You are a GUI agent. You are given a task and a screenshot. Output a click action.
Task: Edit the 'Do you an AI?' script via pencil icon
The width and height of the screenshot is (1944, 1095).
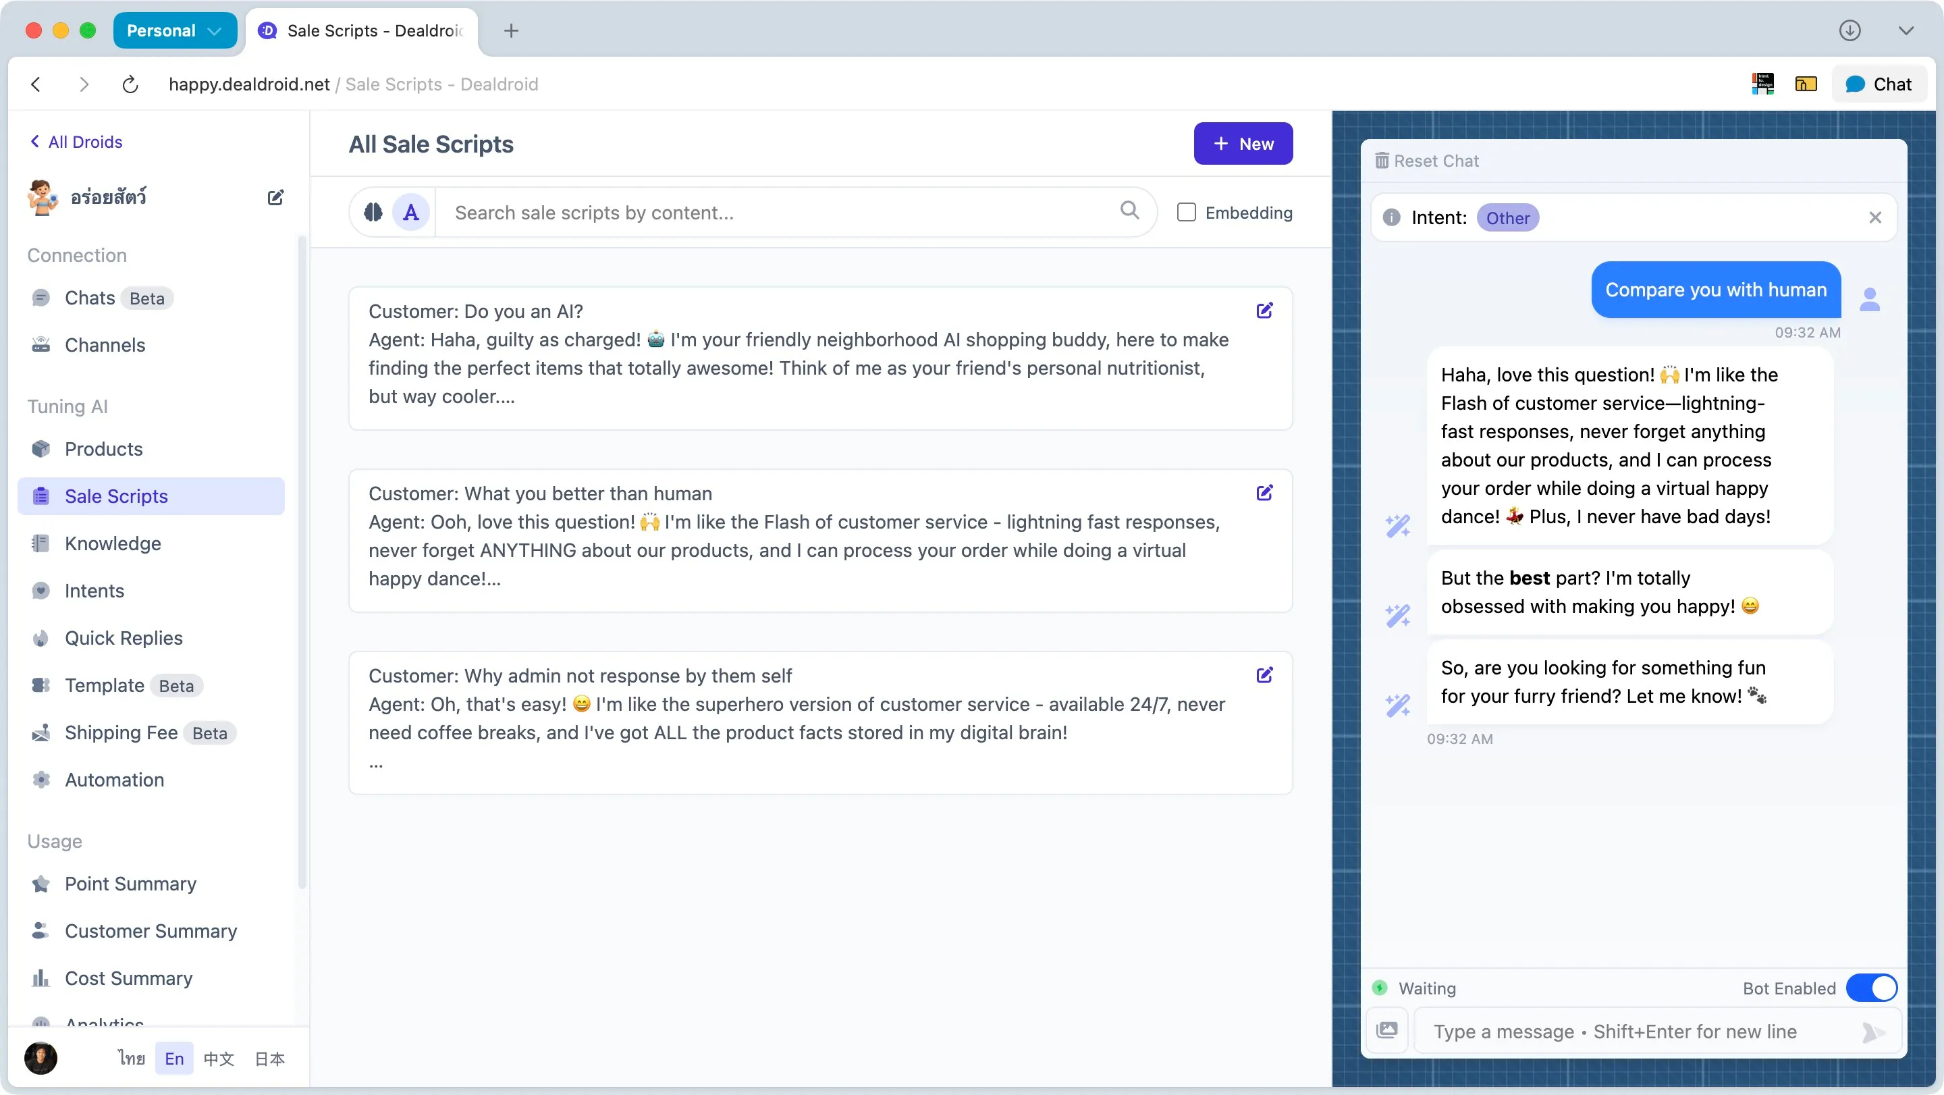1265,310
